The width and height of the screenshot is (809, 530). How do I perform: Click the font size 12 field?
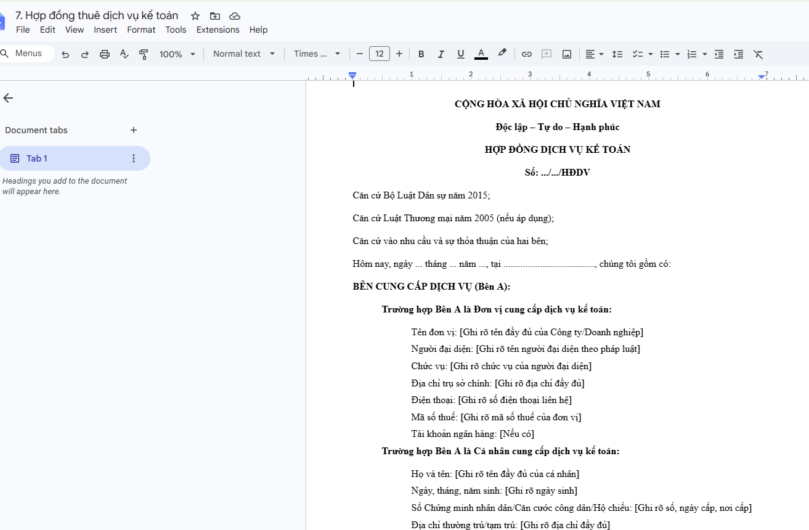click(380, 54)
